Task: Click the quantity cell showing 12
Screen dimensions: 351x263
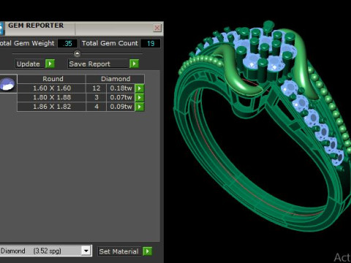Action: 97,88
